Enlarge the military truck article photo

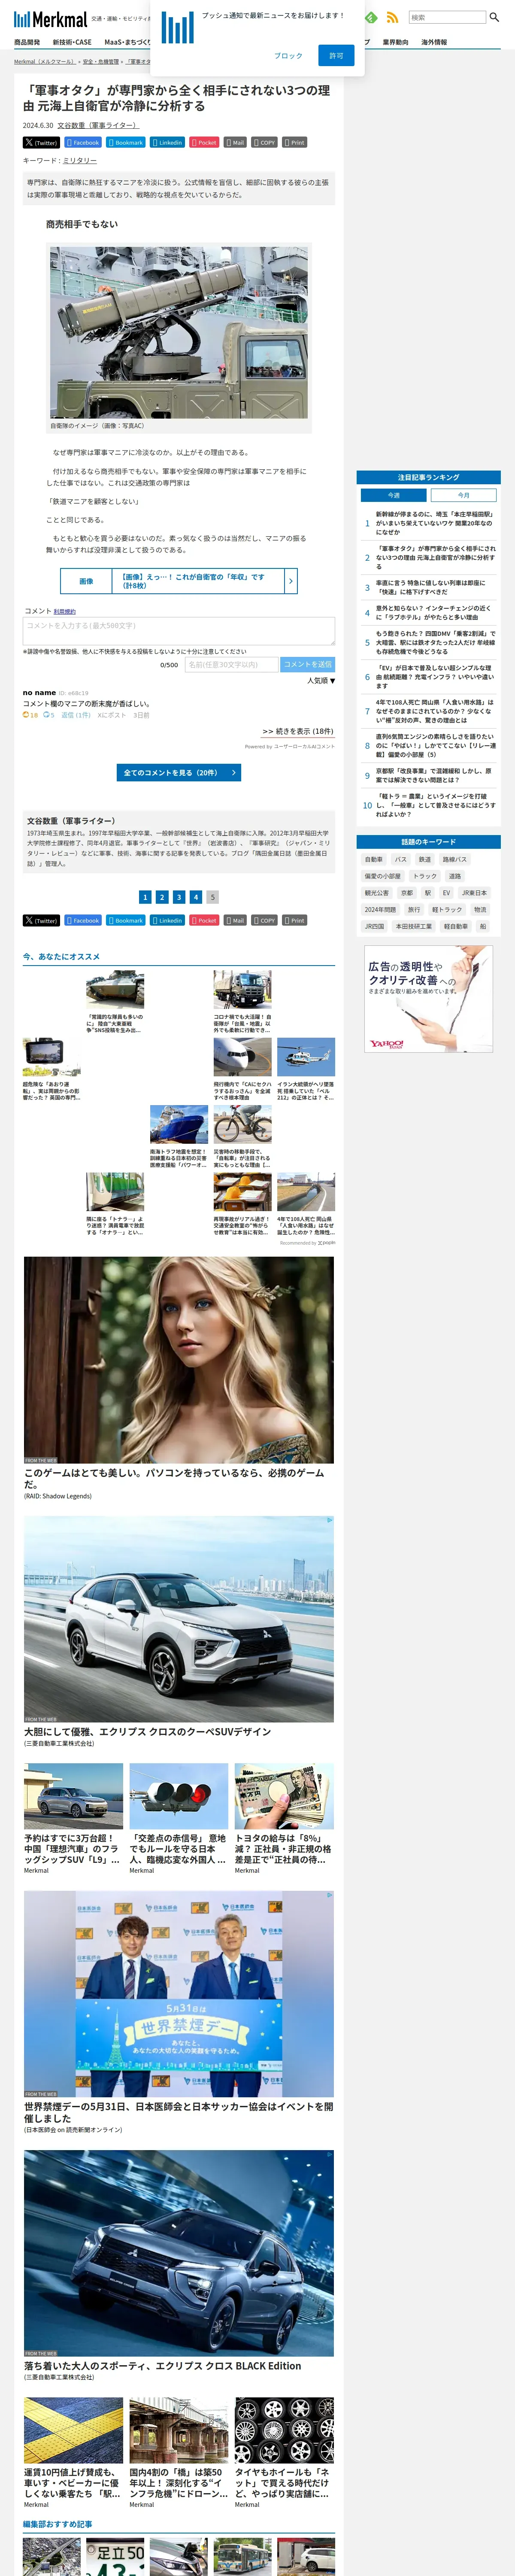click(x=179, y=333)
